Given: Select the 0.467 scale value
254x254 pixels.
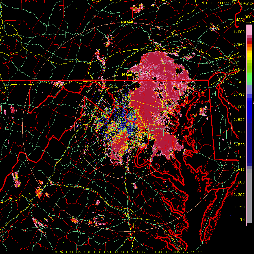Looking at the screenshot, I should pos(239,157).
